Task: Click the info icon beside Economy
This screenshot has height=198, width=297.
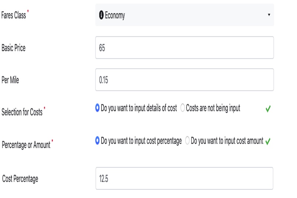Action: tap(101, 15)
